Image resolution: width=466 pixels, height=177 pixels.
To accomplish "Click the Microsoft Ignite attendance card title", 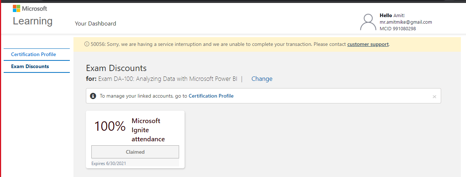I will [148, 130].
